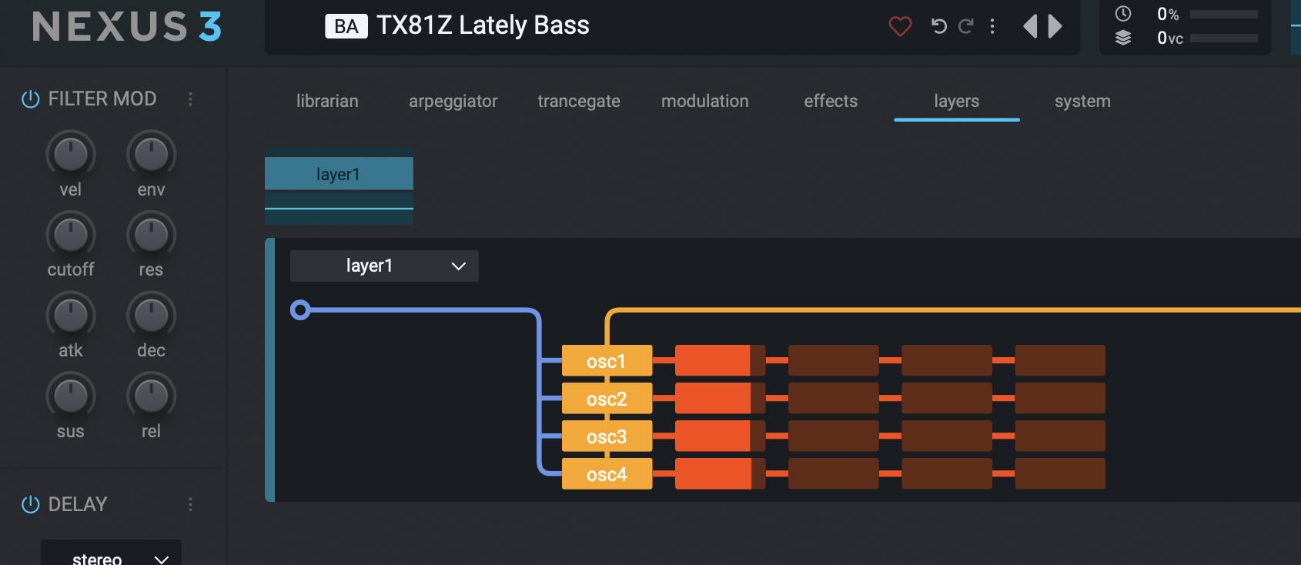Click the undo arrow icon

pos(939,26)
